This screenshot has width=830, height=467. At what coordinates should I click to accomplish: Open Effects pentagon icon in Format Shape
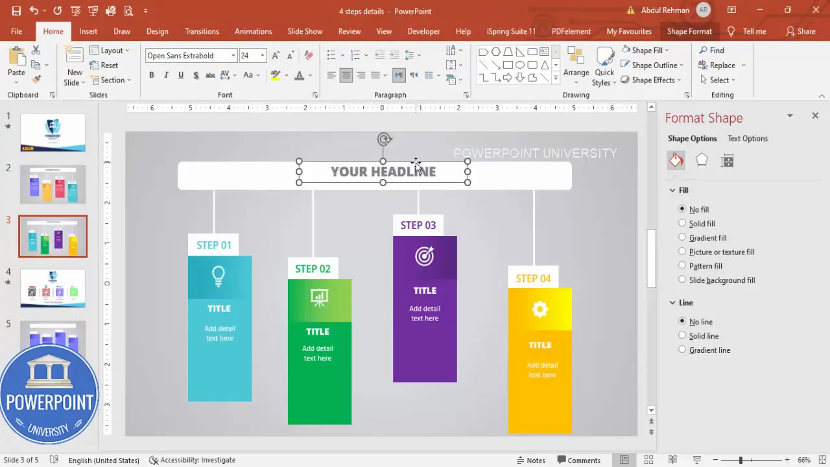click(702, 161)
